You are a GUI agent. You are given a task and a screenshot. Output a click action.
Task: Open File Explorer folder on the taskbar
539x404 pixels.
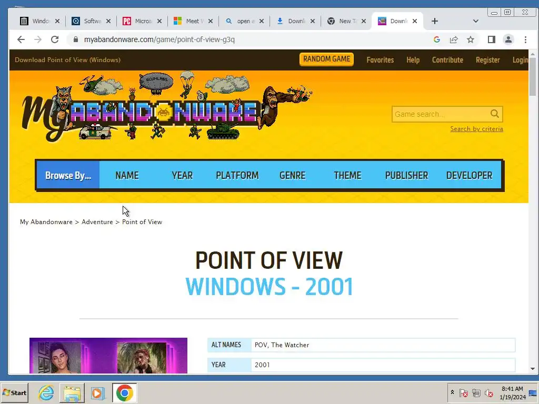point(72,393)
